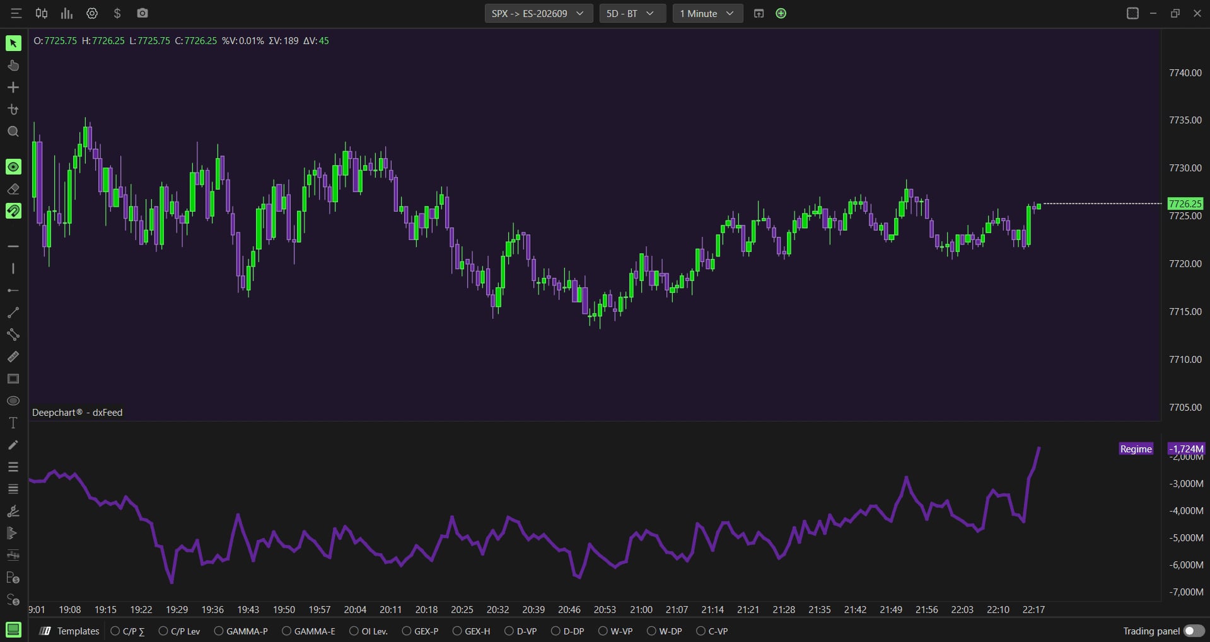Select the rectangle drawing tool
Screen dimensions: 1210x642
[13, 379]
